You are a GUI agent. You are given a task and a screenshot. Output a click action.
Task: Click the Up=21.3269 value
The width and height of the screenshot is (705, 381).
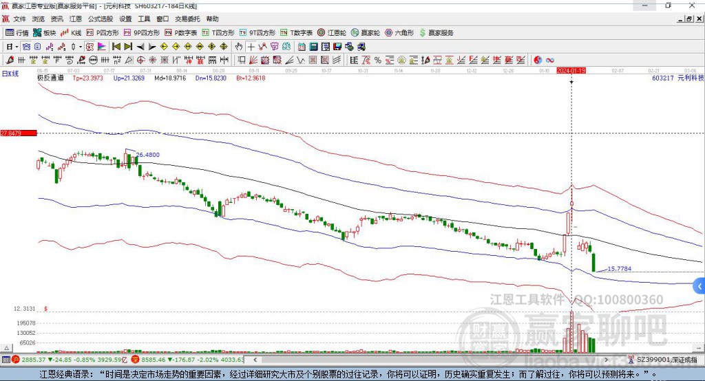coord(129,78)
